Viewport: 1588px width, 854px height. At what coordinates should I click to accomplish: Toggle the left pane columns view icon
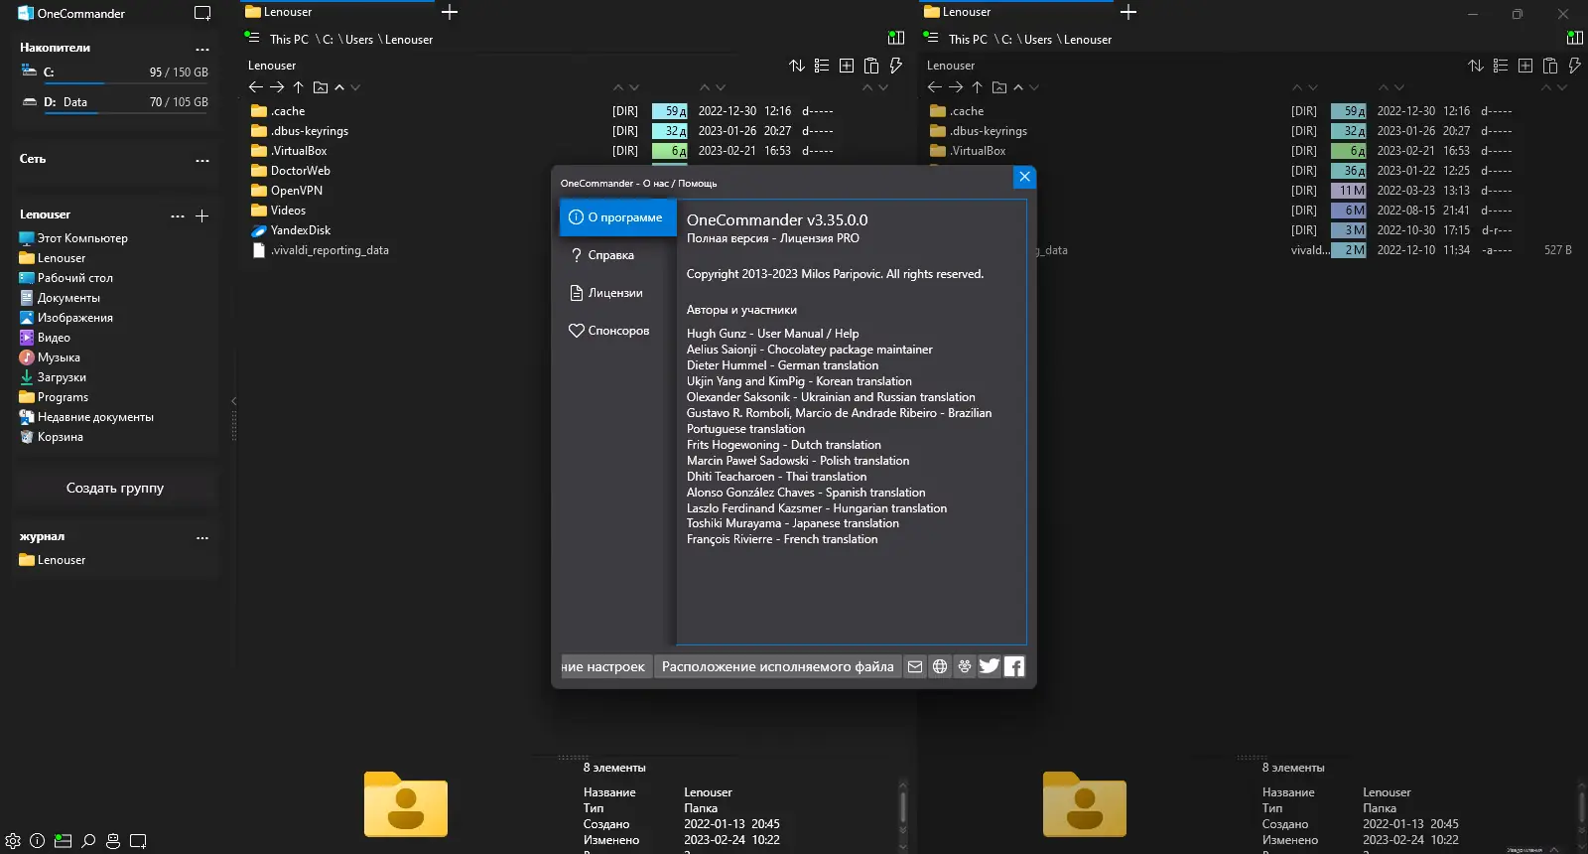tap(896, 38)
